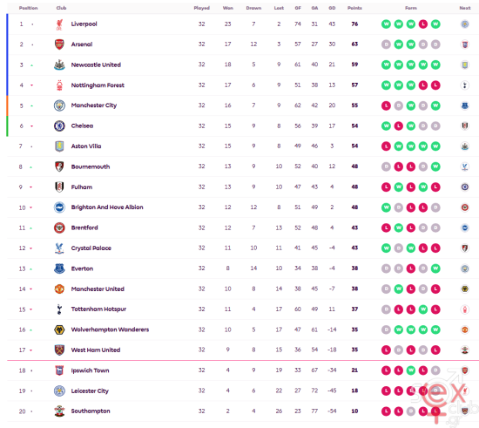This screenshot has width=479, height=428.
Task: Click the Manchester United club crest
Action: coord(59,289)
